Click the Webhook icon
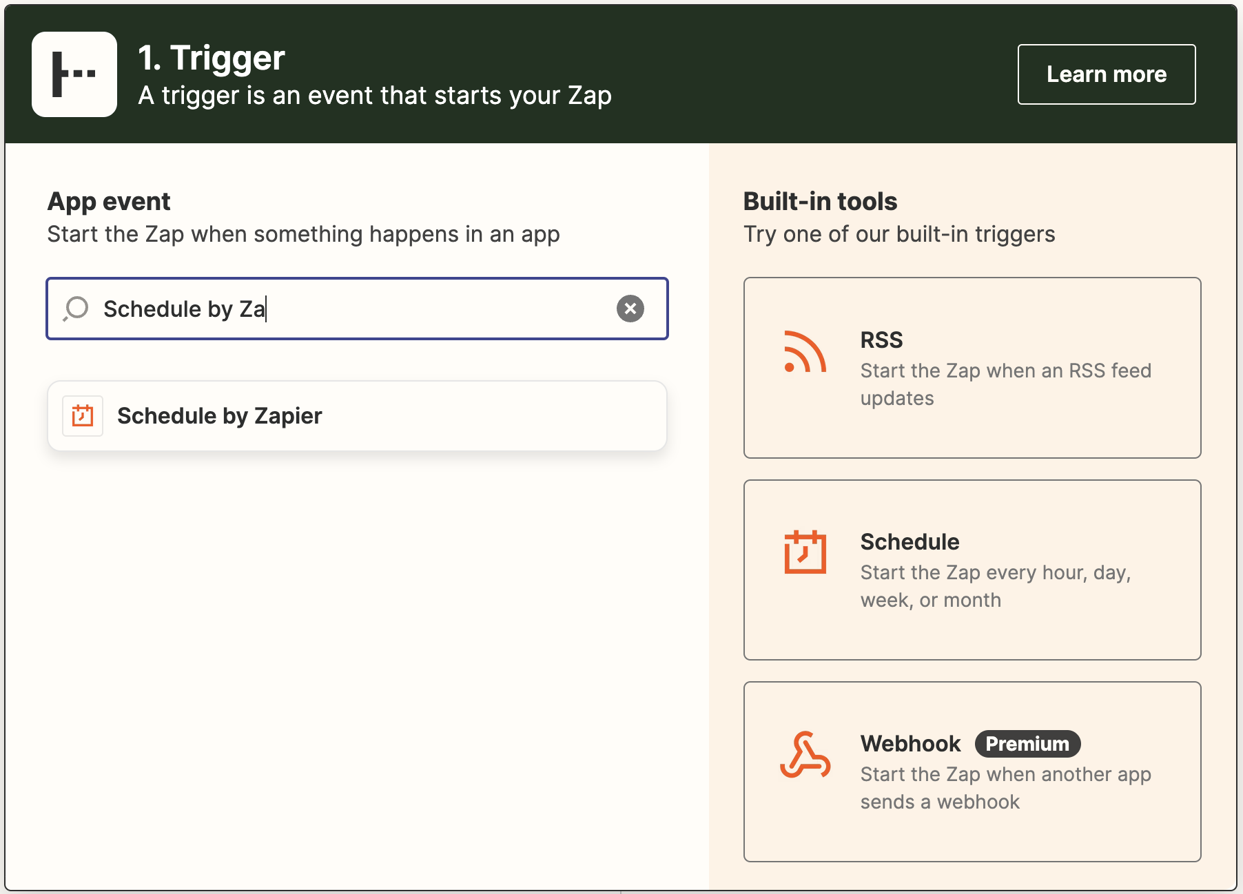 click(805, 755)
